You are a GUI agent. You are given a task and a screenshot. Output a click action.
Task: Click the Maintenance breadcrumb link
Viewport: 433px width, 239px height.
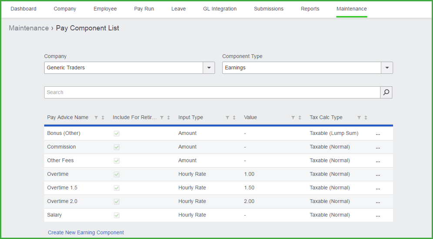click(29, 28)
